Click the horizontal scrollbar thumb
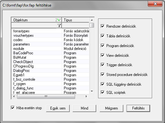165x123 pixels. tap(46, 96)
